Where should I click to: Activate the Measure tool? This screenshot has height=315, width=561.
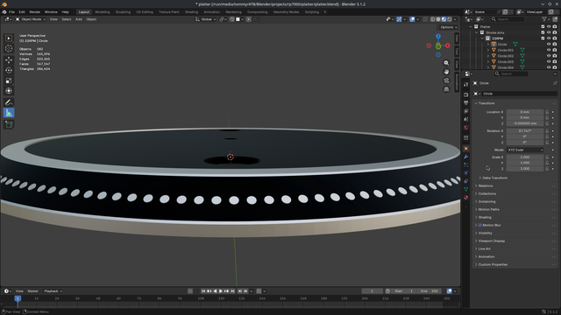(9, 113)
